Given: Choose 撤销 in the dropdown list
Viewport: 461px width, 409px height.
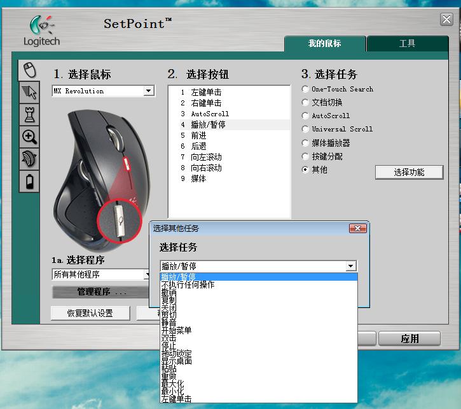Looking at the screenshot, I should click(259, 292).
